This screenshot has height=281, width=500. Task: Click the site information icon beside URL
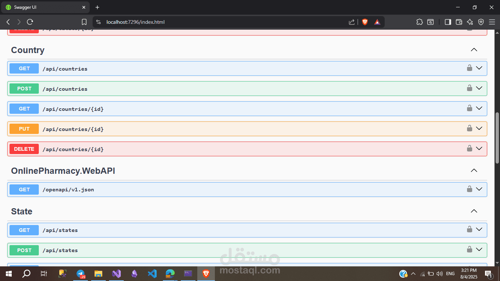[x=98, y=22]
